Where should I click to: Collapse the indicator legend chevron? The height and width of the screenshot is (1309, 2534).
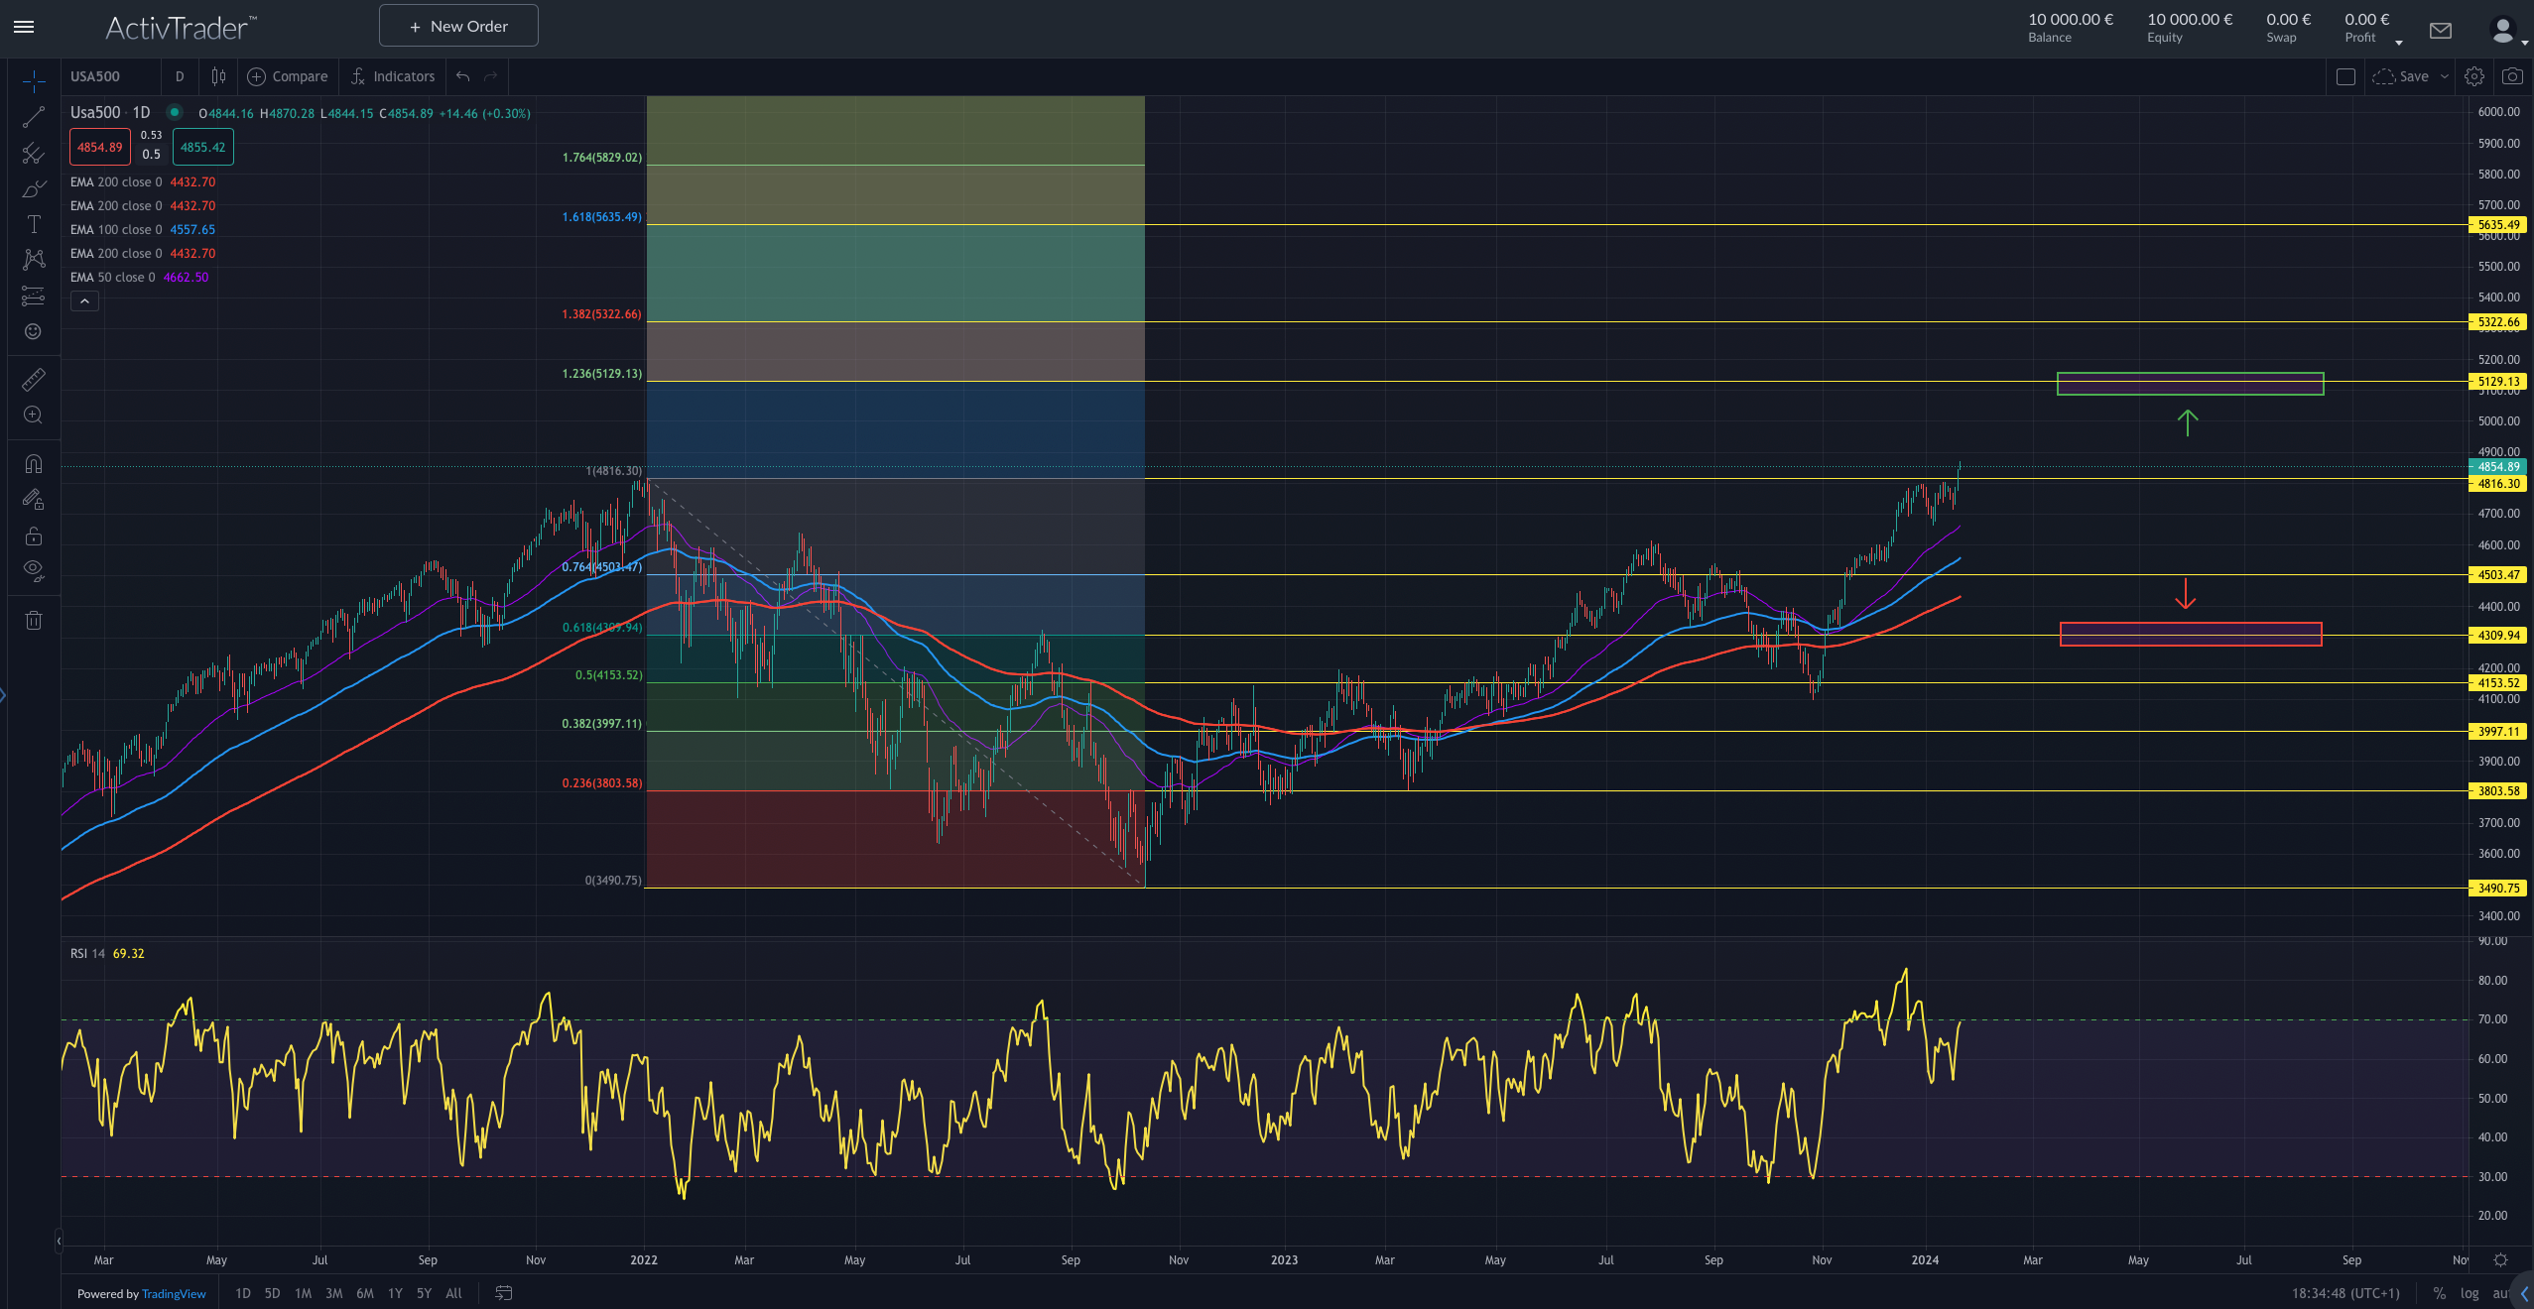[84, 301]
